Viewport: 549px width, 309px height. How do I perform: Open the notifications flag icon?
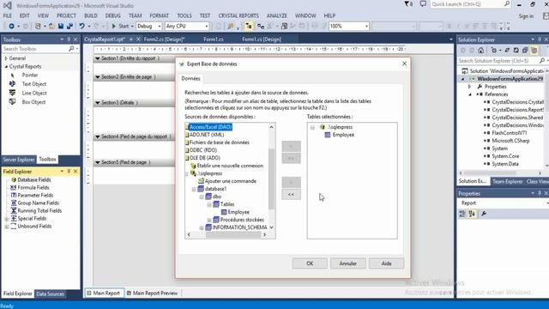coord(408,4)
